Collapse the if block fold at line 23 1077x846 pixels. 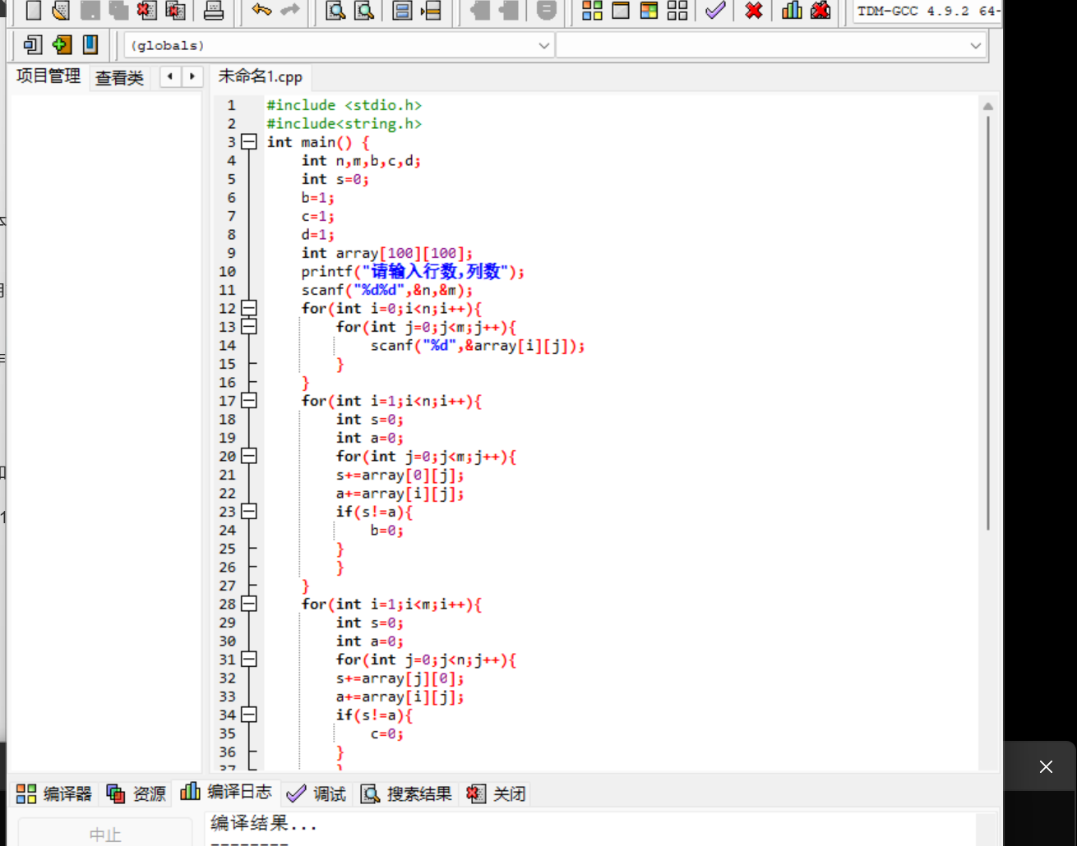[x=249, y=512]
